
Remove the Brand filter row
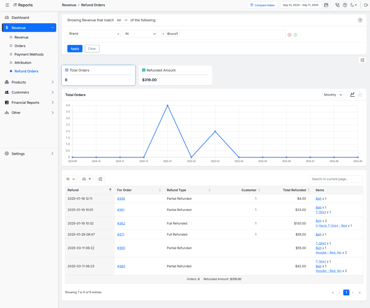(x=289, y=35)
